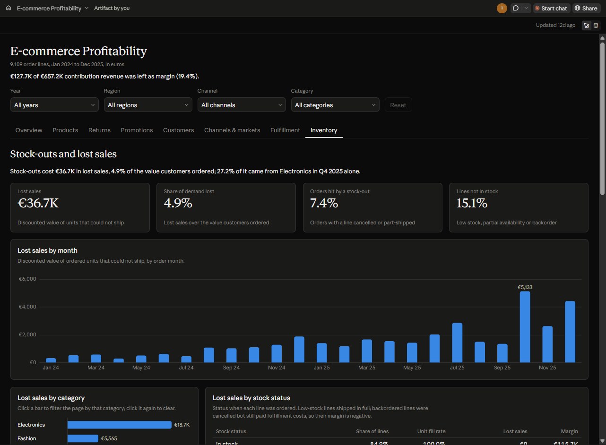
Task: Open the E-commerce Profitability title dropdown
Action: click(x=52, y=8)
